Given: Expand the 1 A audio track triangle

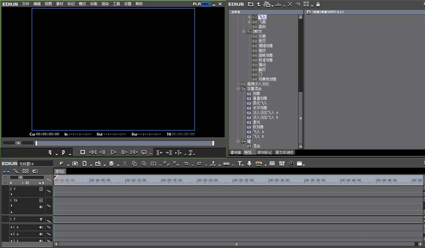Looking at the screenshot, I should (12, 228).
